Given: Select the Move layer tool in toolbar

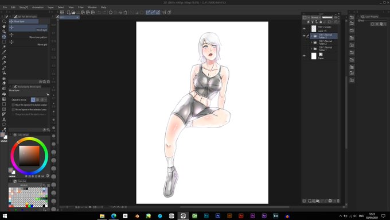Looking at the screenshot, I should [x=4, y=37].
